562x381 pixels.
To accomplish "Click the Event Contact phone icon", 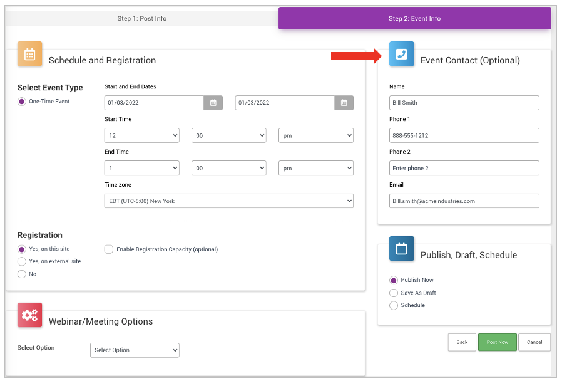I will pos(401,54).
